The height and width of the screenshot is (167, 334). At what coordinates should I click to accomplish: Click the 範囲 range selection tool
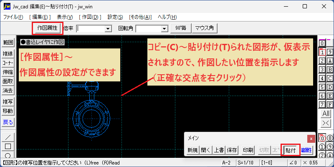[8, 43]
